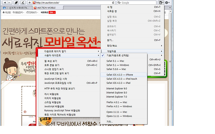Select Internet Explorer 9.0 agent
215x134 pixels.
(124, 89)
